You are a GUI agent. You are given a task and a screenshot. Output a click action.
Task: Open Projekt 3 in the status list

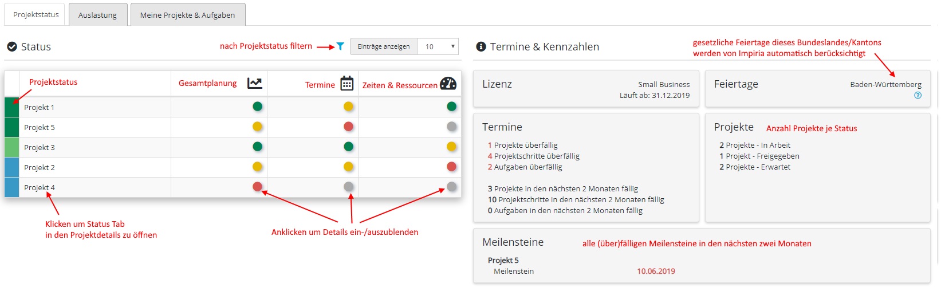click(40, 147)
